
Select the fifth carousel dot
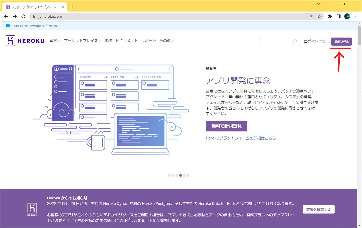(x=184, y=175)
